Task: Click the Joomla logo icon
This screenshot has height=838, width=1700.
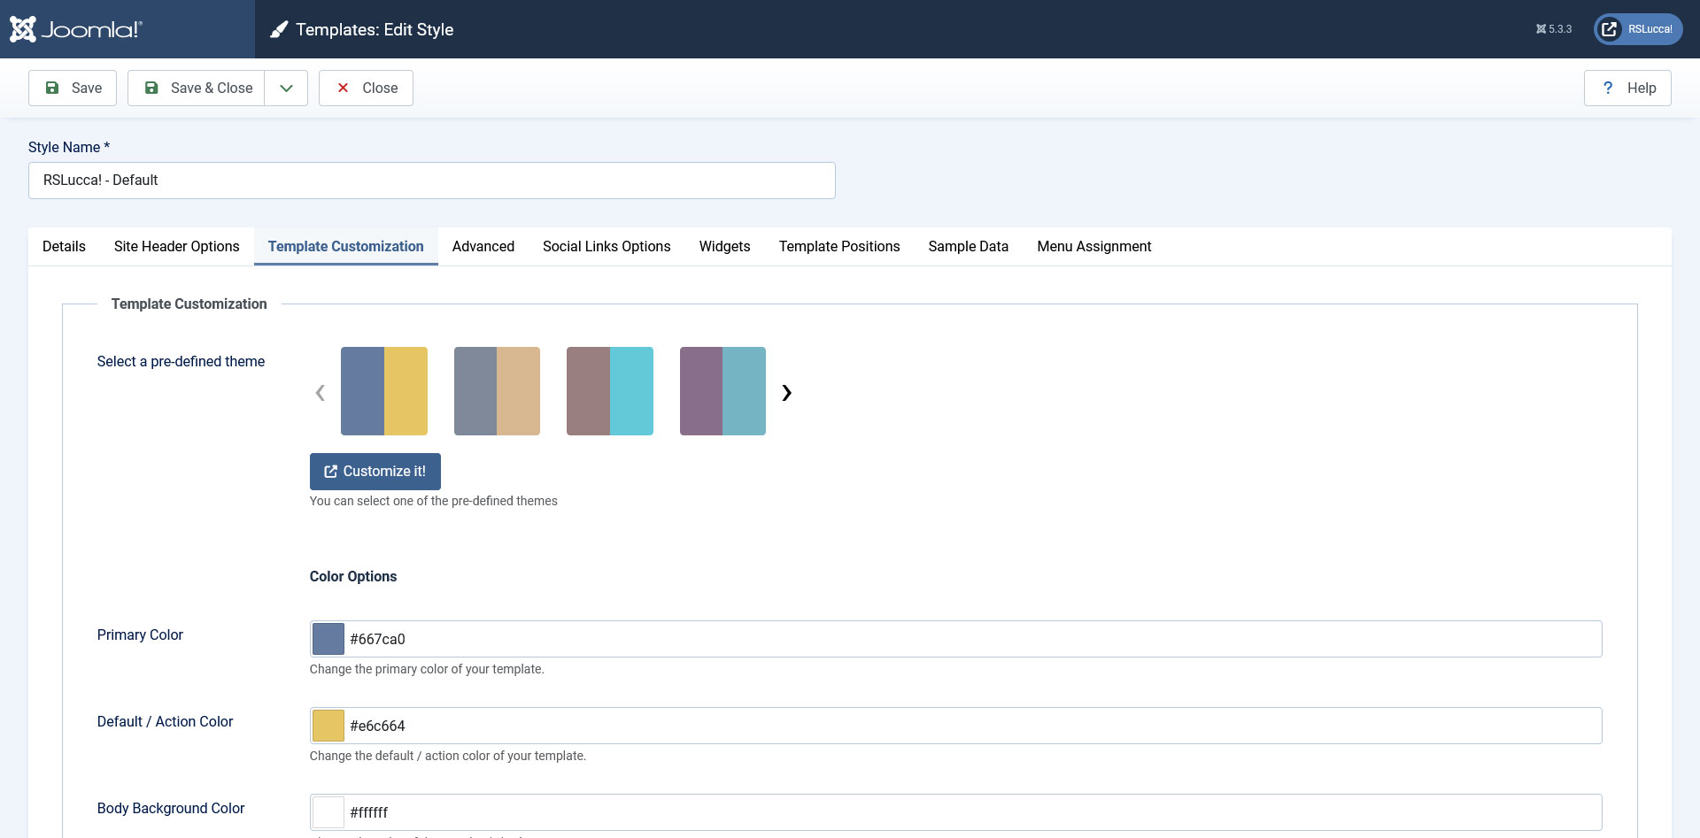Action: [x=24, y=29]
